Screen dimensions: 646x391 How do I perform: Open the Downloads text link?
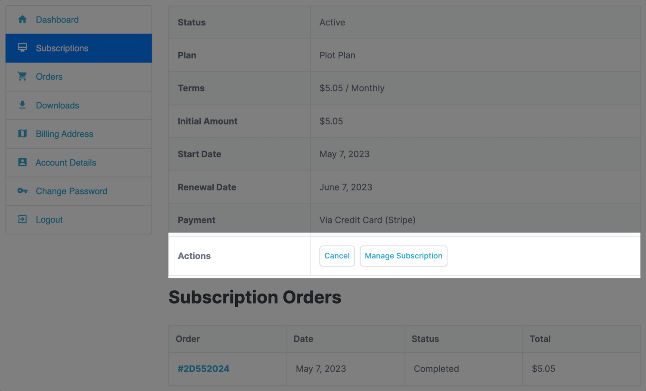(x=57, y=106)
